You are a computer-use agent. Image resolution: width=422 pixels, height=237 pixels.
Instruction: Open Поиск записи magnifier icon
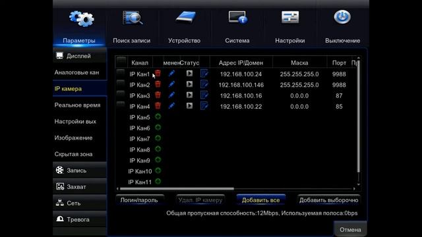click(x=132, y=18)
